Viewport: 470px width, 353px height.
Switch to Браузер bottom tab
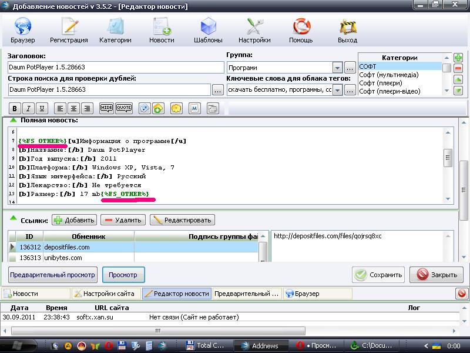tap(317, 294)
